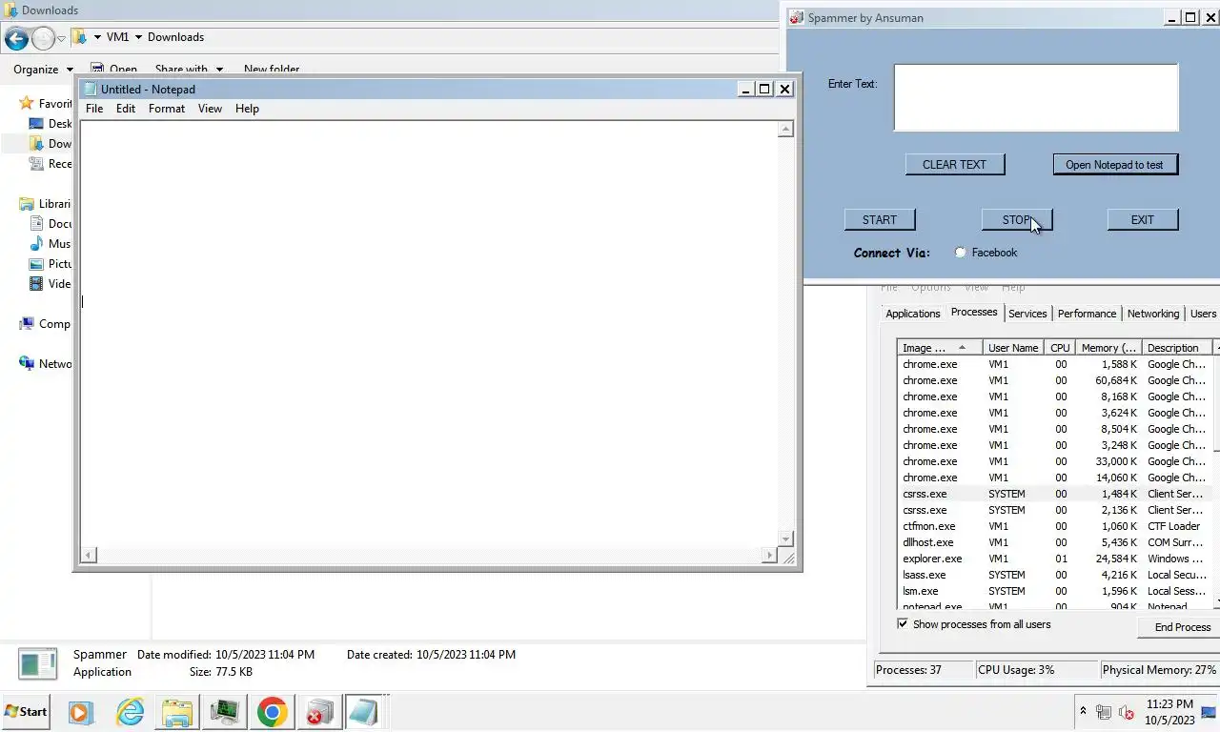Click the Show desktop icon beside the clock
This screenshot has width=1220, height=732.
[x=1208, y=712]
